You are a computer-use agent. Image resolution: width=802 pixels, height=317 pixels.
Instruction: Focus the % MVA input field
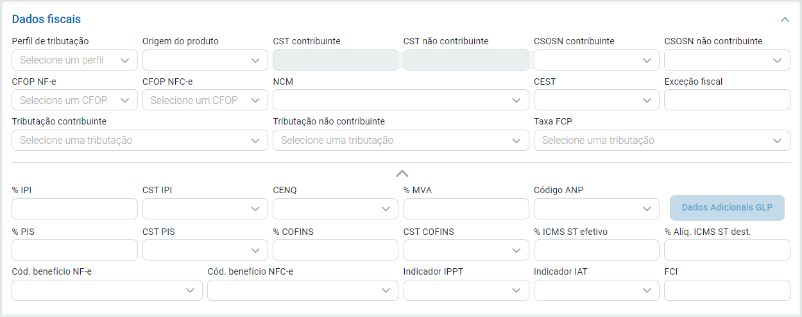466,209
